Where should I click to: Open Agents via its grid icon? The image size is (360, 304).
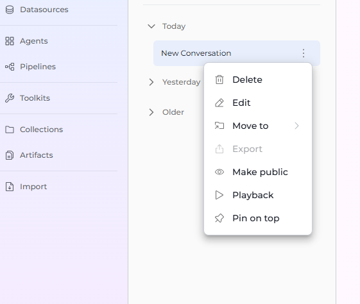click(x=10, y=41)
